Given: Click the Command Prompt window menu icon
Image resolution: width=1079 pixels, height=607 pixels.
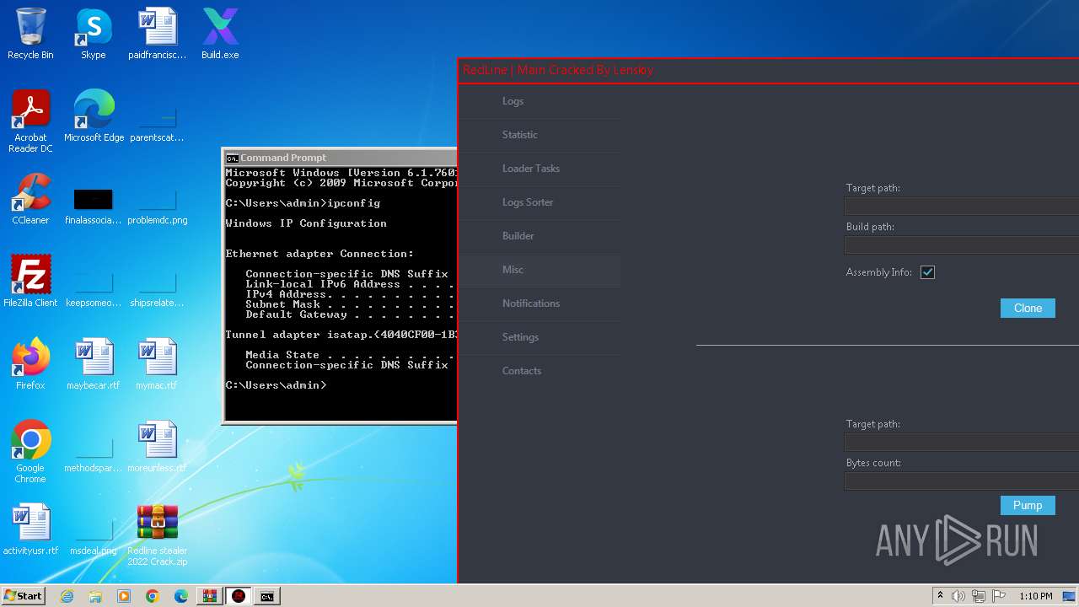Looking at the screenshot, I should point(232,158).
